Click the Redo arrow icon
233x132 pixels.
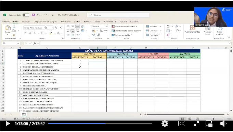(x=46, y=15)
